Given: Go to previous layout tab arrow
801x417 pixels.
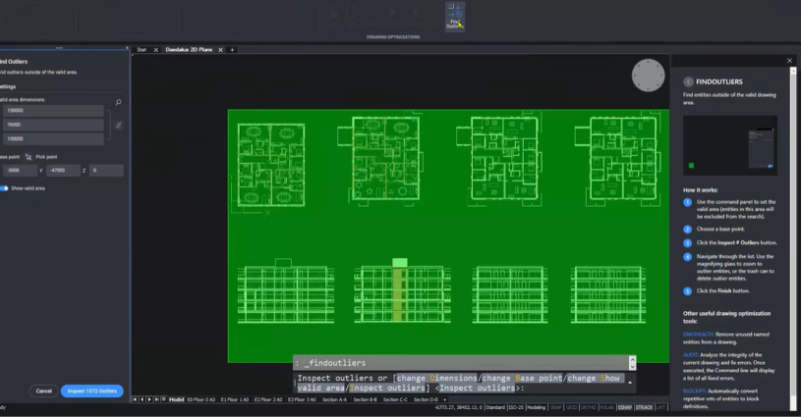Looking at the screenshot, I should [142, 399].
